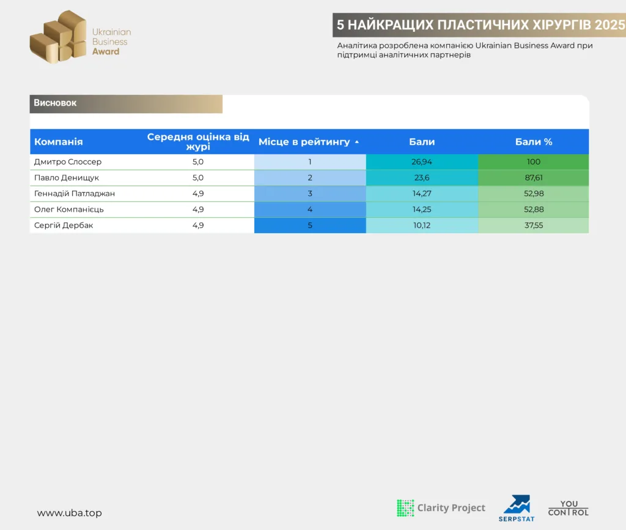The width and height of the screenshot is (626, 530).
Task: Click jury score 4,9 for Олег Компанієць
Action: [x=198, y=209]
